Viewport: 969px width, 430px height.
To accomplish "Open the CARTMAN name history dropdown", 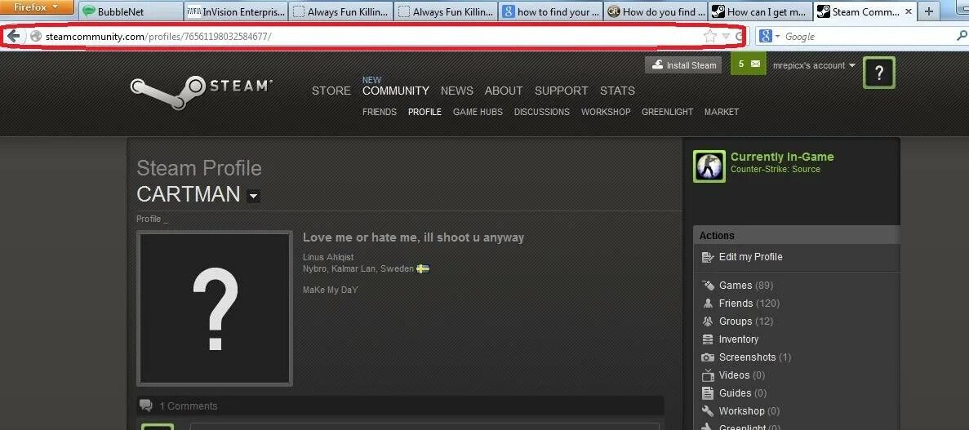I will pos(253,197).
